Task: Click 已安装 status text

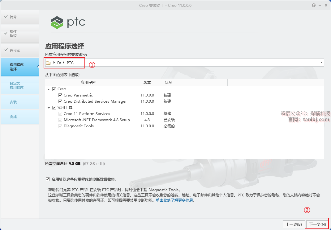Action: 169,120
